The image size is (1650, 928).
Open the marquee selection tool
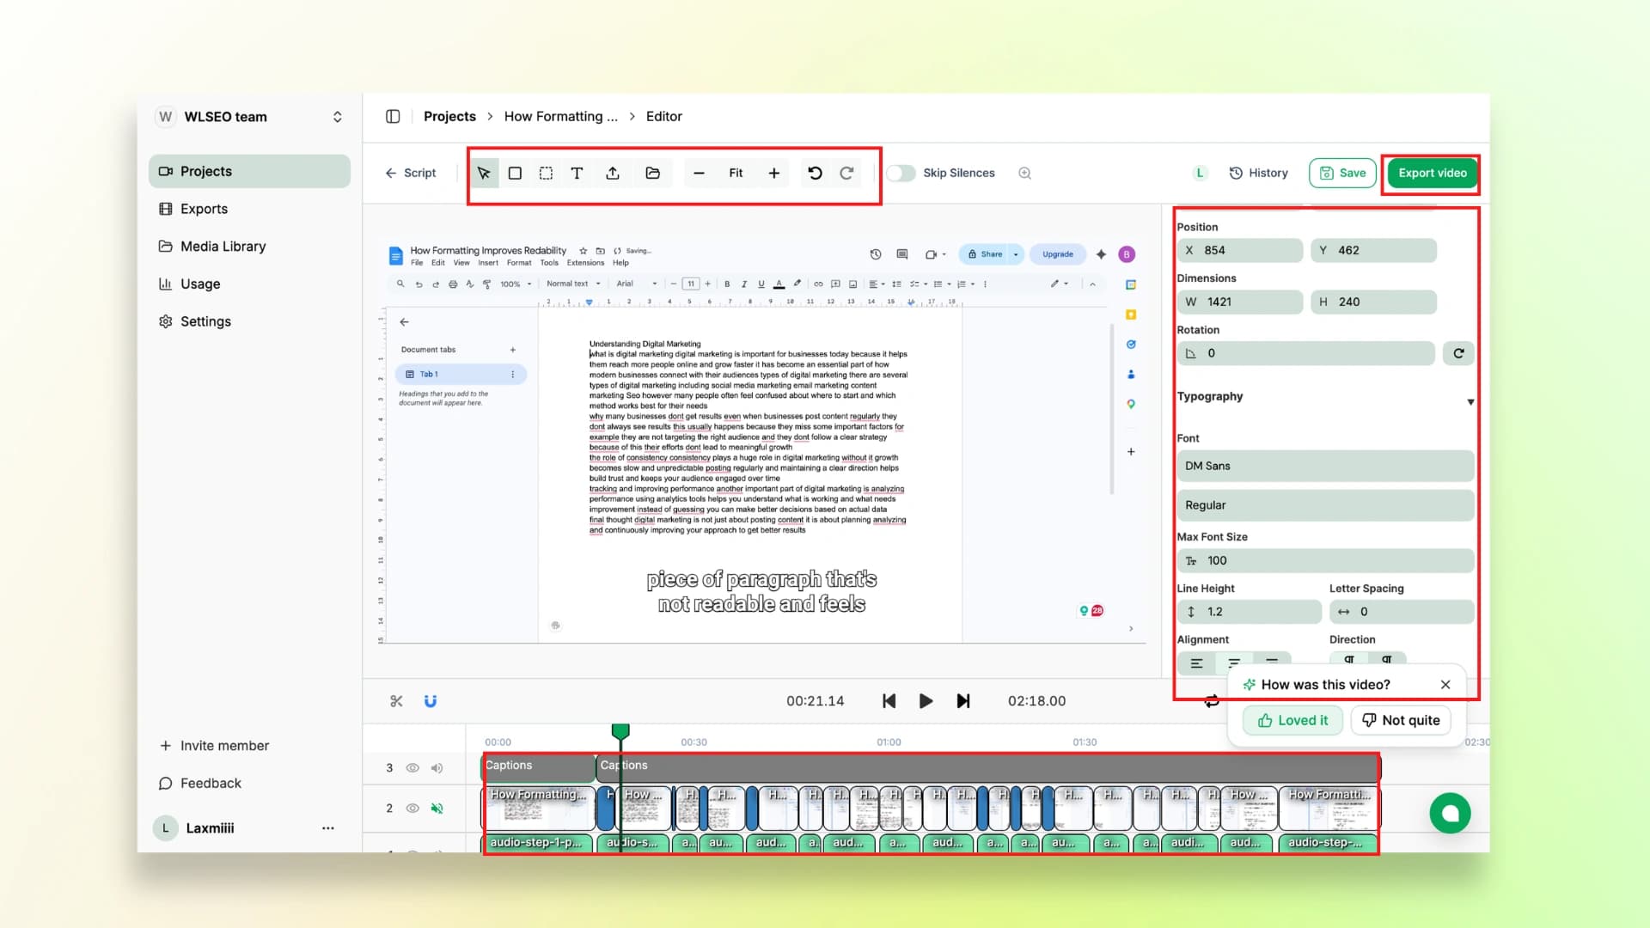[546, 173]
